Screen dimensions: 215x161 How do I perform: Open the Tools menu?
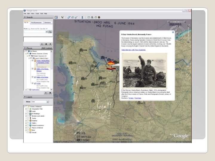pyautogui.click(x=37, y=13)
